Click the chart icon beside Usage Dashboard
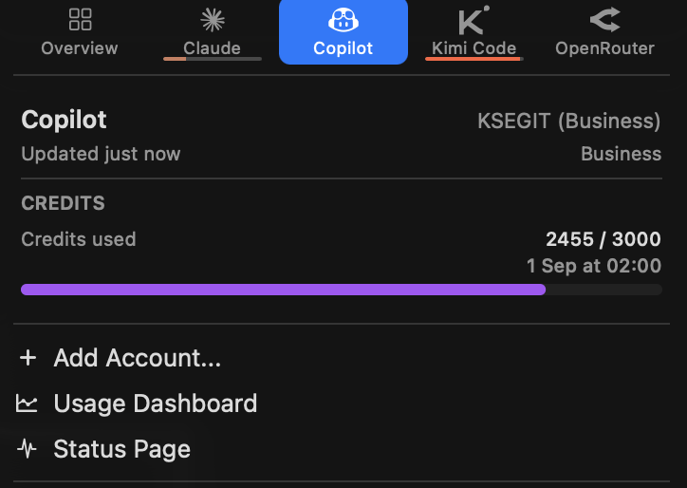 [27, 403]
